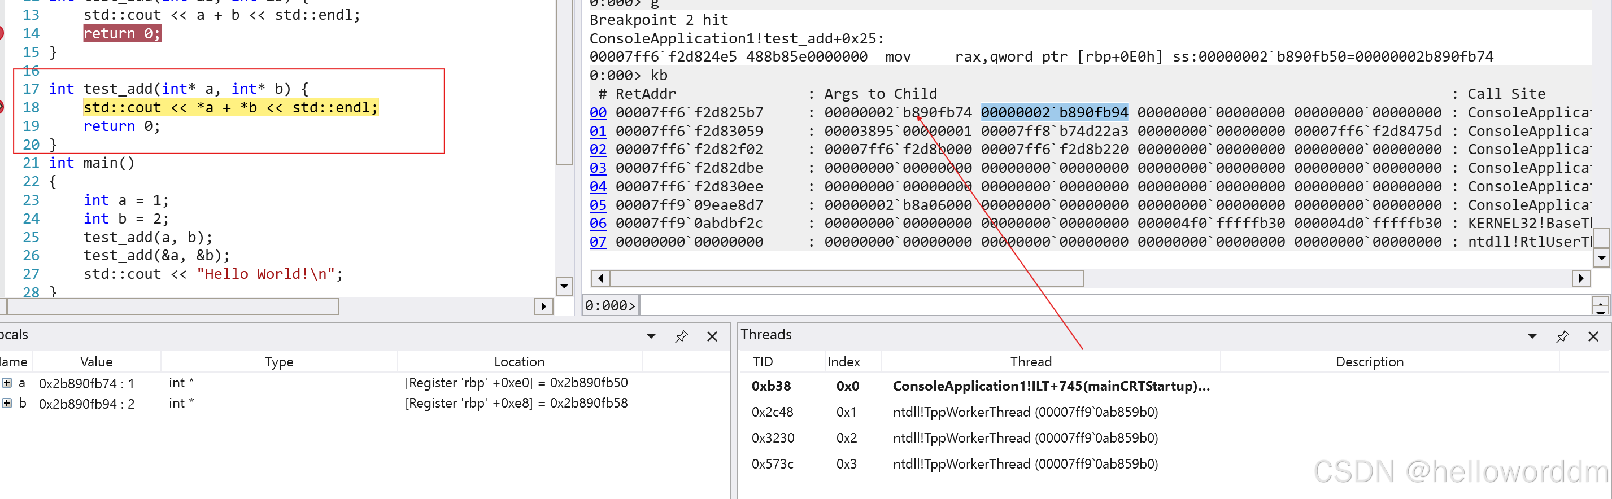This screenshot has height=499, width=1612.
Task: Click the Type column header in Locals
Action: 278,361
